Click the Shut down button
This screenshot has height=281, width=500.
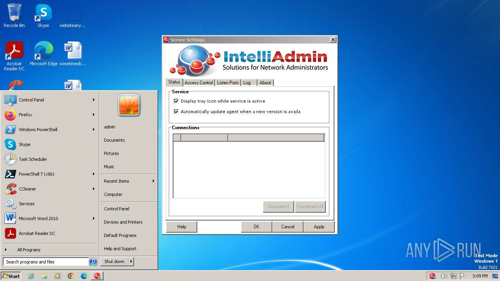[114, 262]
